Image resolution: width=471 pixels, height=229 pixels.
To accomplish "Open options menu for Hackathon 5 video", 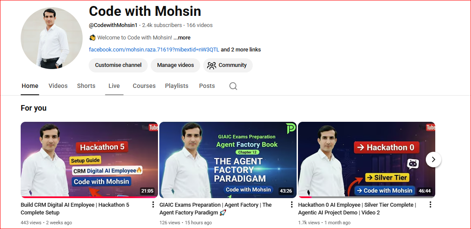I will pyautogui.click(x=153, y=205).
